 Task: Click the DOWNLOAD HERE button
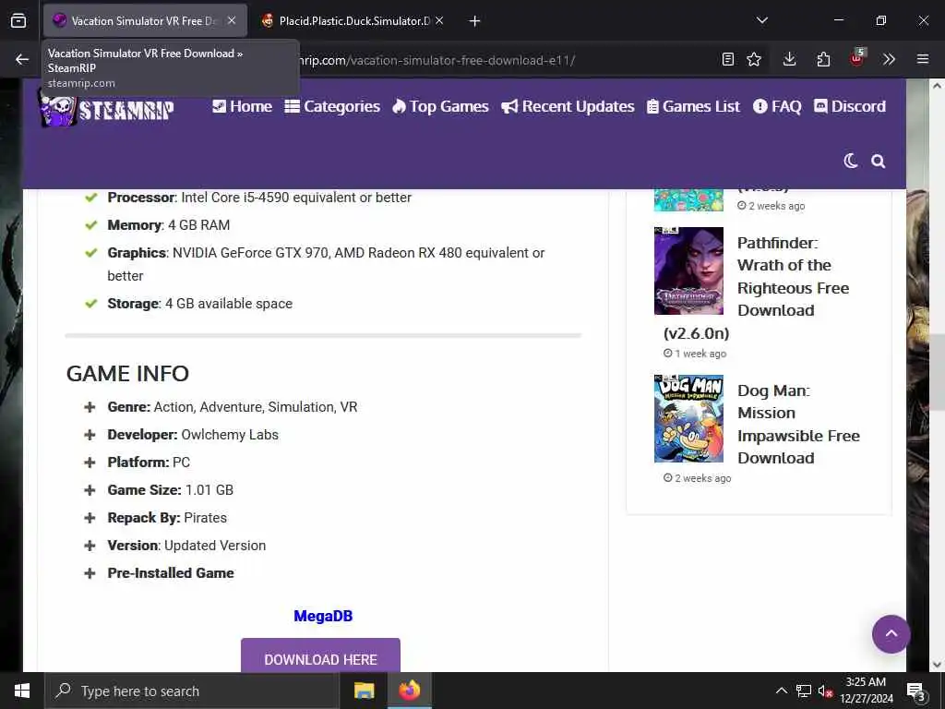[320, 656]
